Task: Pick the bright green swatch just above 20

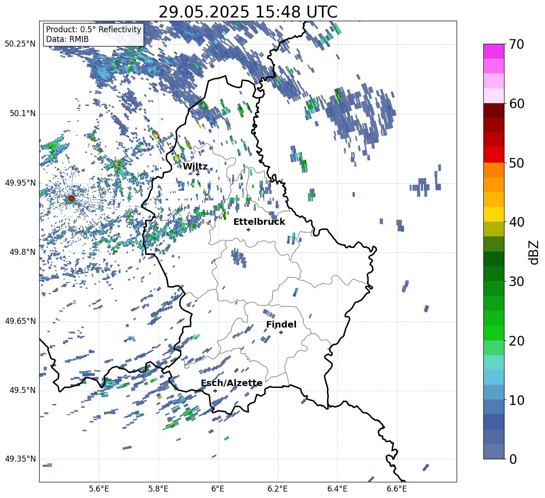Action: 494,333
